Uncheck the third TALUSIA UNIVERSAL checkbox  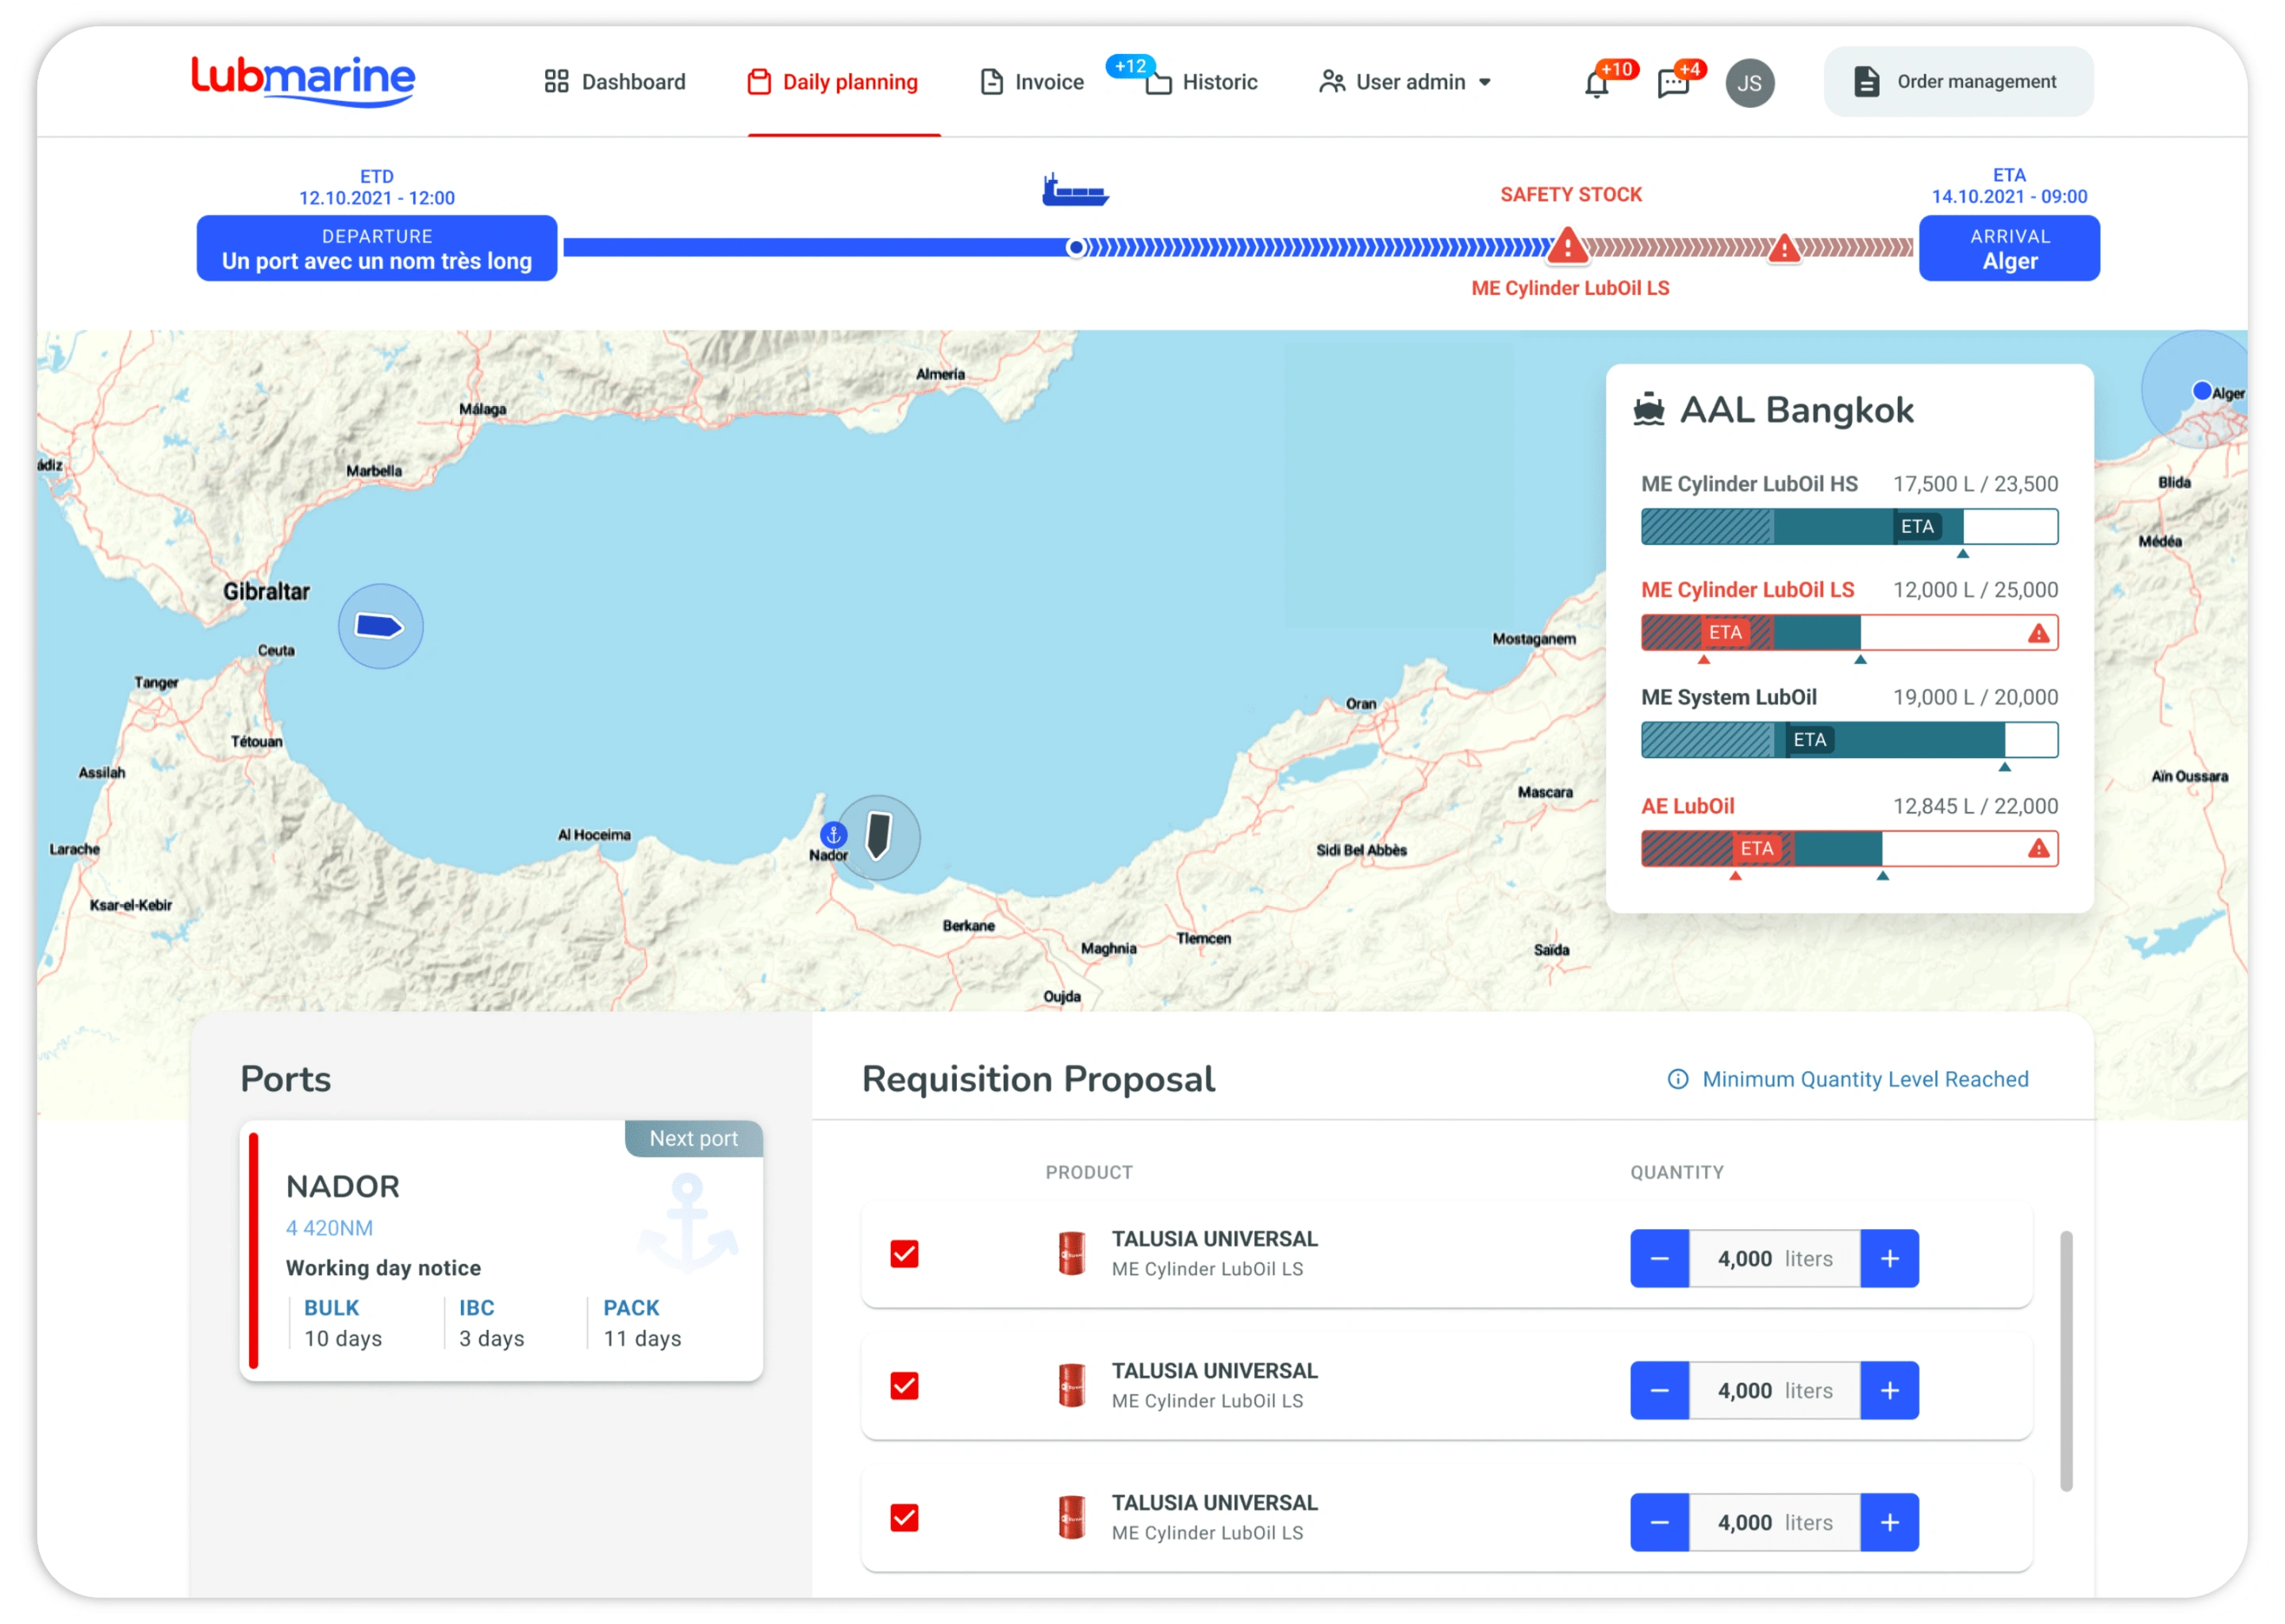[x=904, y=1518]
